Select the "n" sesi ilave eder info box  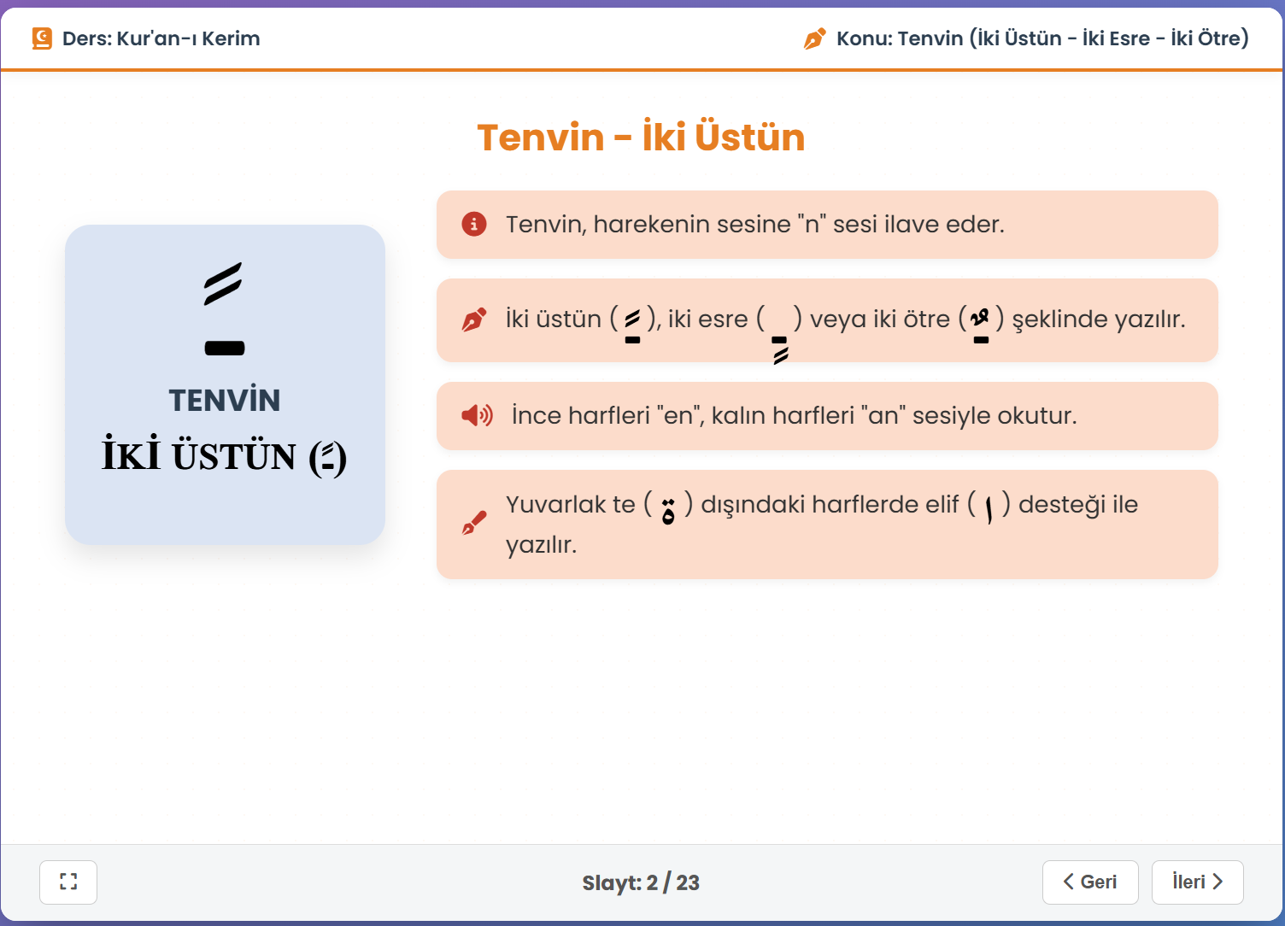827,225
